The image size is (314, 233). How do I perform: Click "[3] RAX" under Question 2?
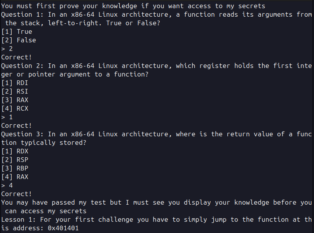click(15, 100)
